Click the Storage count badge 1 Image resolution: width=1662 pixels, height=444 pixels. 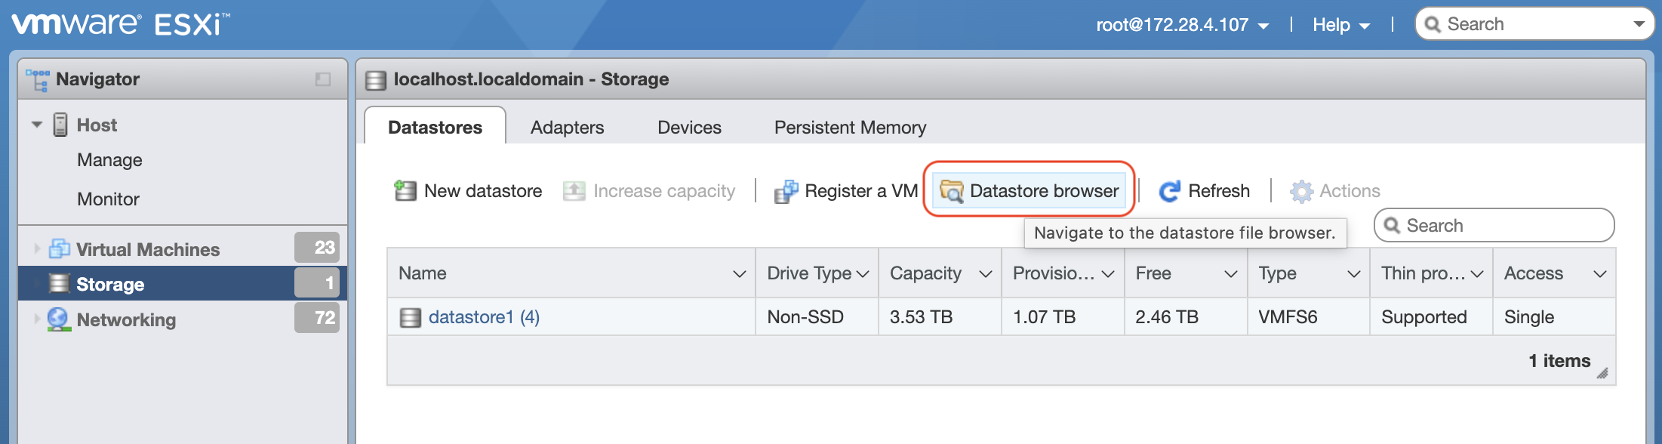pos(317,283)
